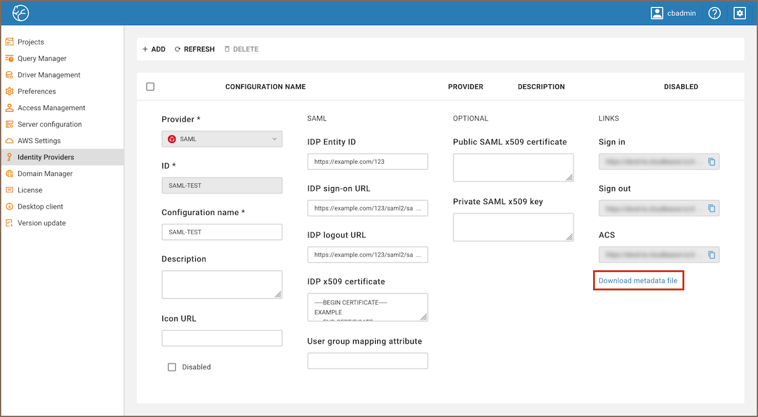Screen dimensions: 758x417
Task: Refresh the identity provider list
Action: (195, 49)
